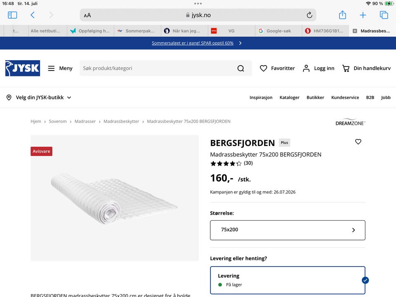
Task: Click the search magnifier icon
Action: click(240, 68)
